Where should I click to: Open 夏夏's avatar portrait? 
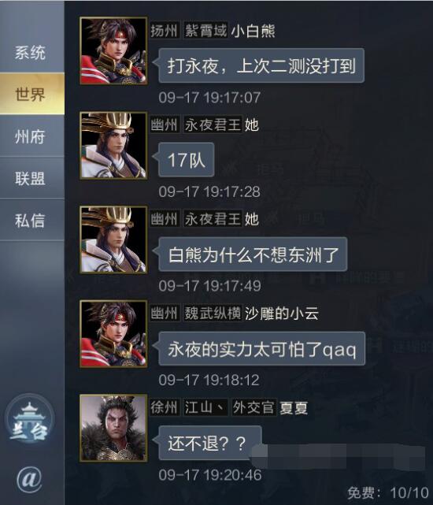(x=113, y=428)
